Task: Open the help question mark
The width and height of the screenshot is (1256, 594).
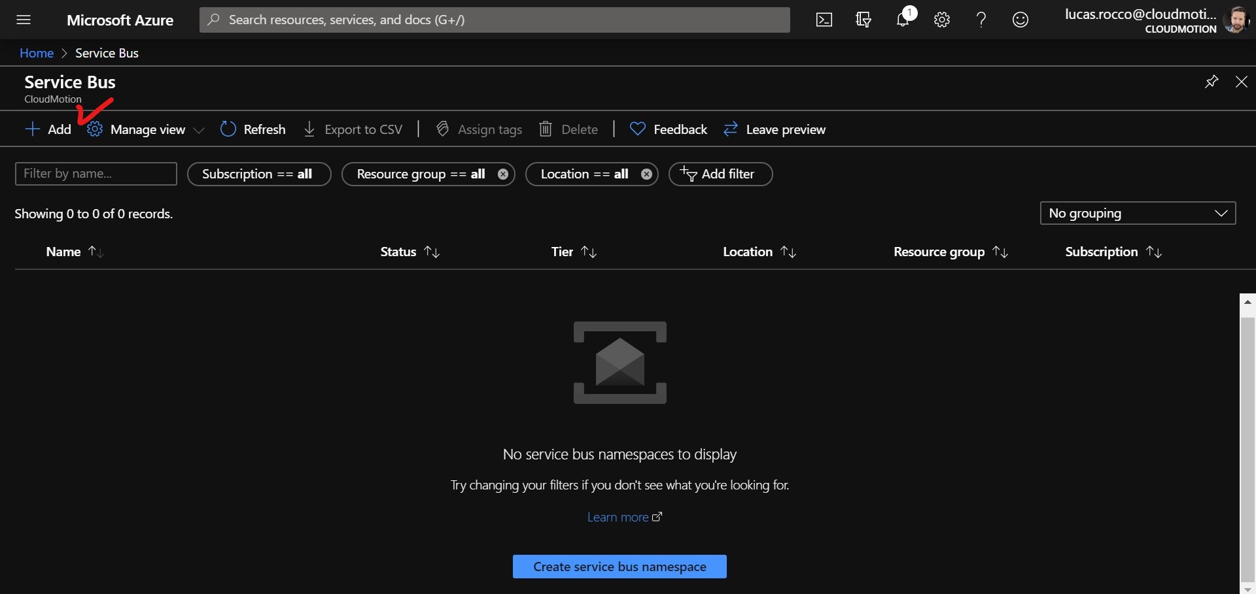Action: (x=981, y=20)
